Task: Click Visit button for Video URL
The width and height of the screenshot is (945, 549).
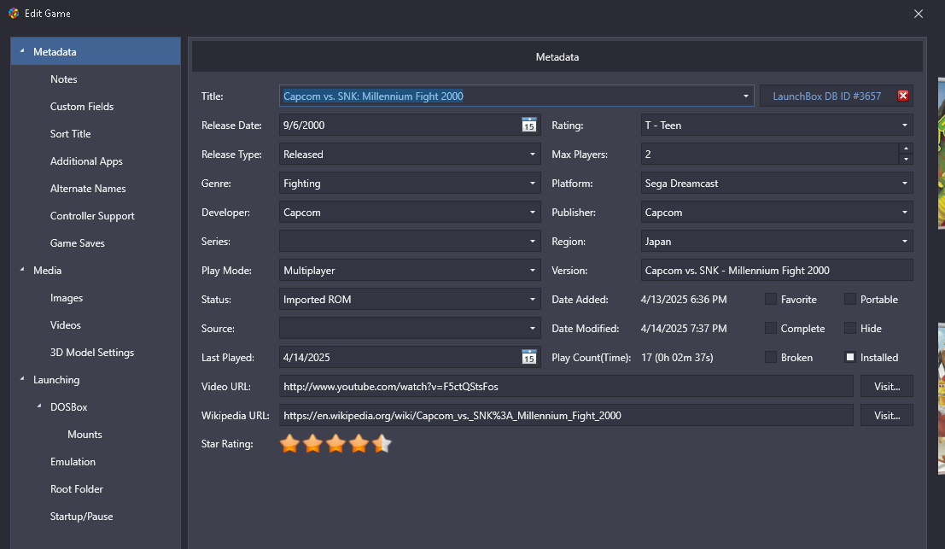Action: coord(887,386)
